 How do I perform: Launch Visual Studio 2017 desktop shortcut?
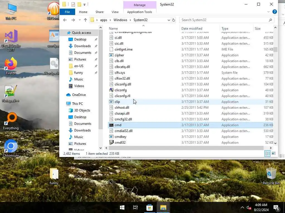click(11, 40)
